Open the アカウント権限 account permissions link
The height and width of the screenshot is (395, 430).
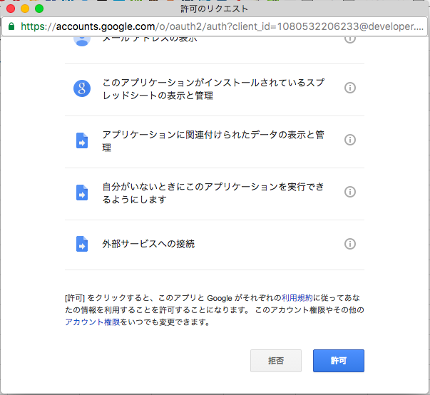pos(93,322)
